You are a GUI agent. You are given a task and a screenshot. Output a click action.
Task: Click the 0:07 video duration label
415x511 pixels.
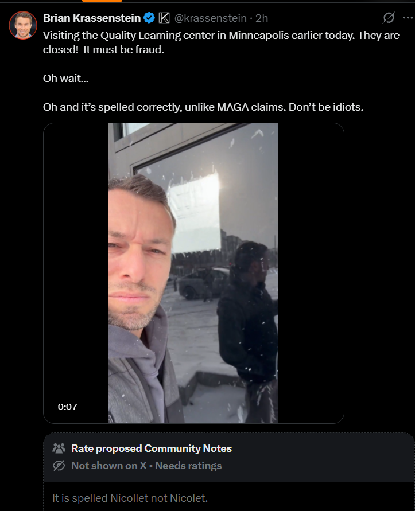click(68, 407)
